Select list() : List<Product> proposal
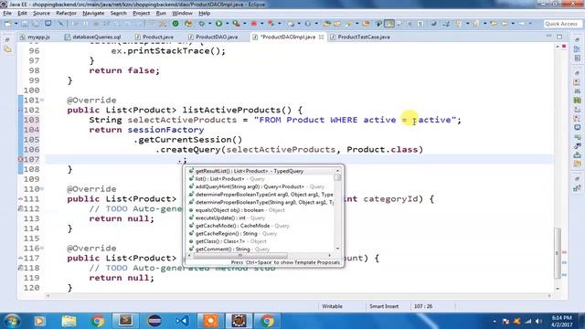585x329 pixels. tap(261, 179)
